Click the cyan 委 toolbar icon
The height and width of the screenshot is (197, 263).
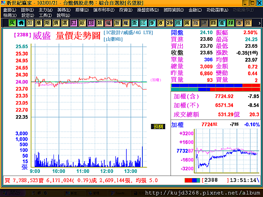click(135, 23)
